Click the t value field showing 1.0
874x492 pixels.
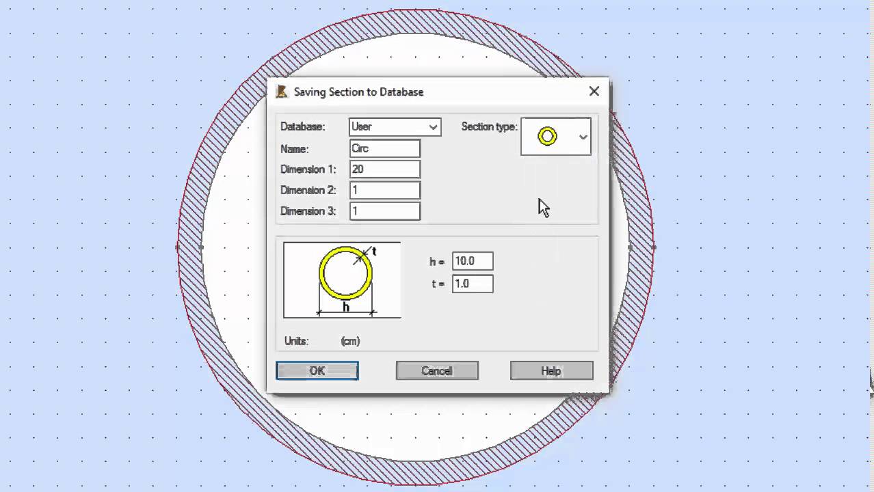click(473, 284)
